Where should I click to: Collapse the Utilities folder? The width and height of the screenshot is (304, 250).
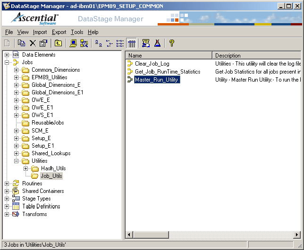(x=16, y=161)
